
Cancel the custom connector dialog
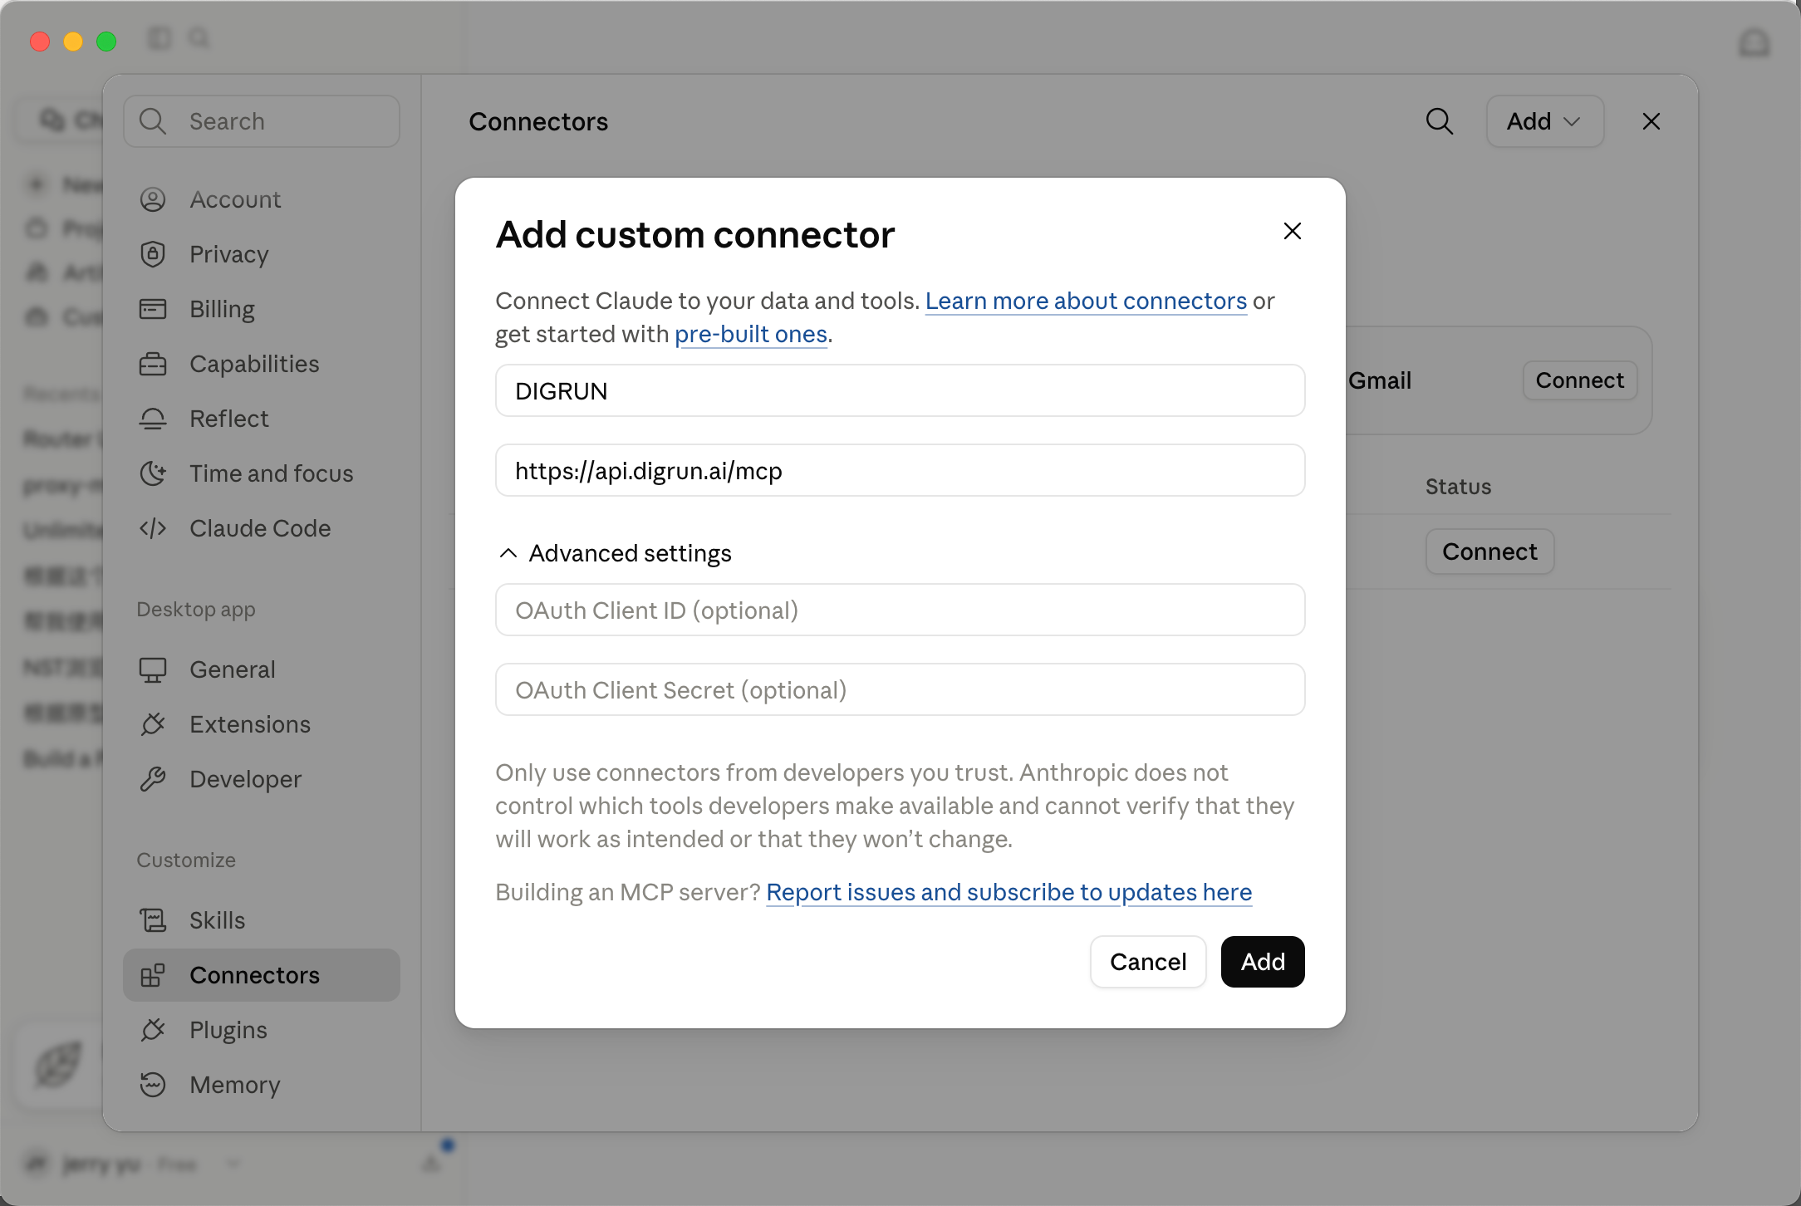pos(1148,962)
